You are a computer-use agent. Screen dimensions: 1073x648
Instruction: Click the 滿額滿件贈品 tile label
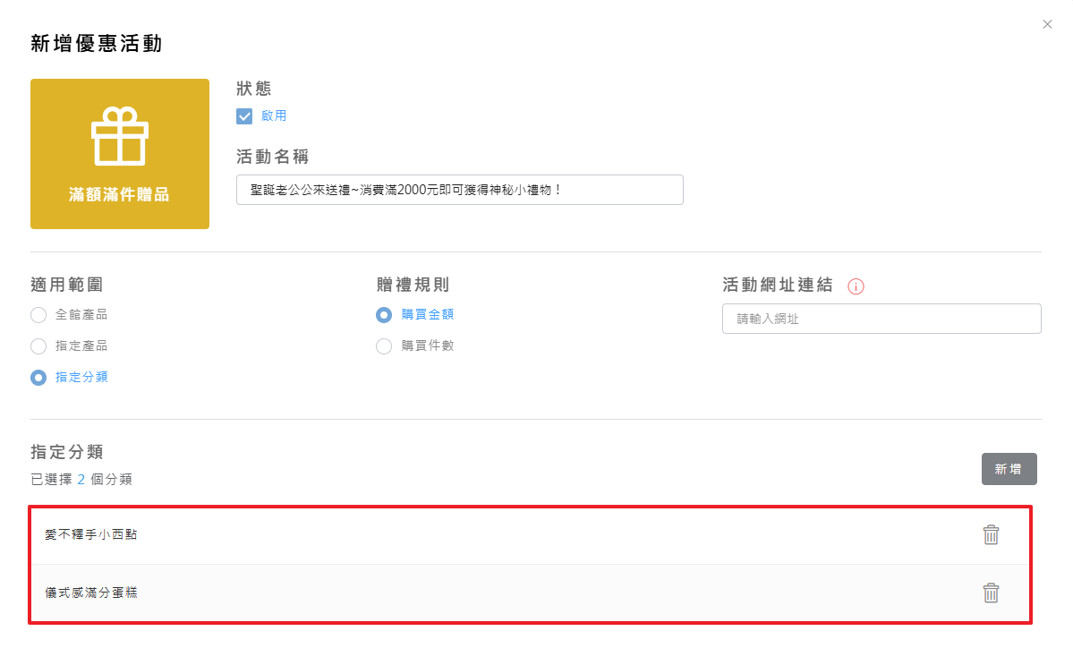[119, 194]
